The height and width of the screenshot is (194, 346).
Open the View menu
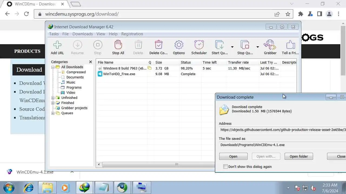(x=101, y=34)
